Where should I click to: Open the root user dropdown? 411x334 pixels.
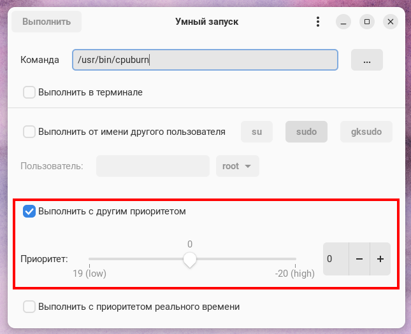238,166
